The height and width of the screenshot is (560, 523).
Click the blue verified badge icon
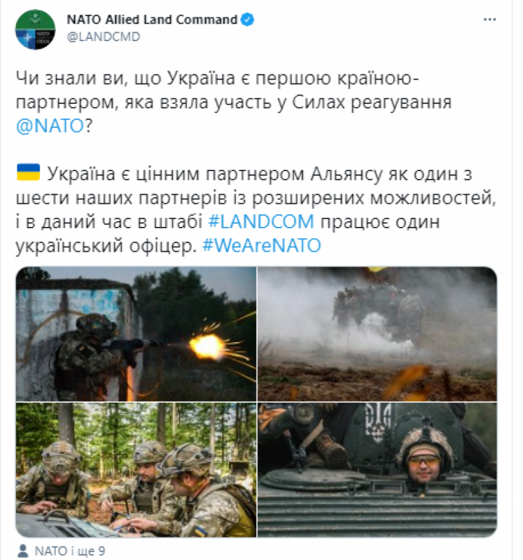247,20
